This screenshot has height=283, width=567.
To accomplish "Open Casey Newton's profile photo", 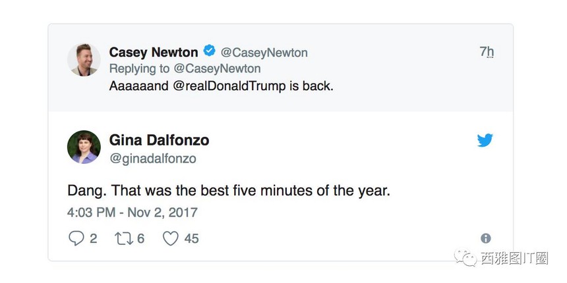I will tap(84, 60).
